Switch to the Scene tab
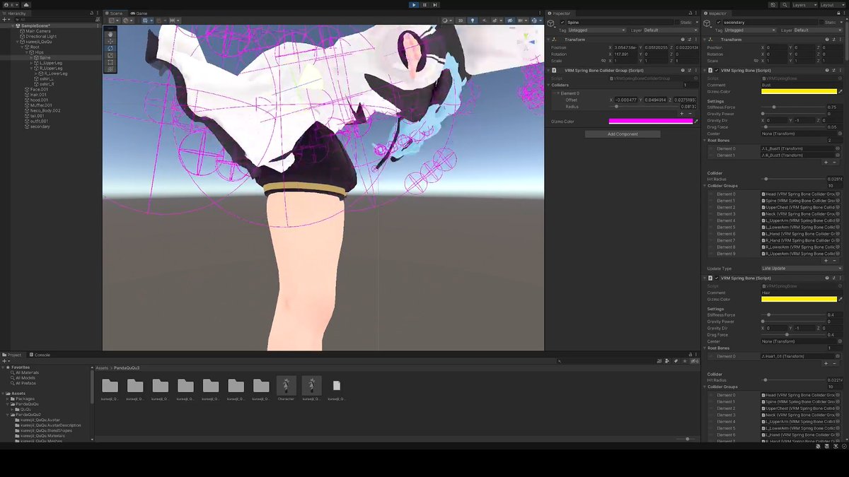 pyautogui.click(x=115, y=13)
